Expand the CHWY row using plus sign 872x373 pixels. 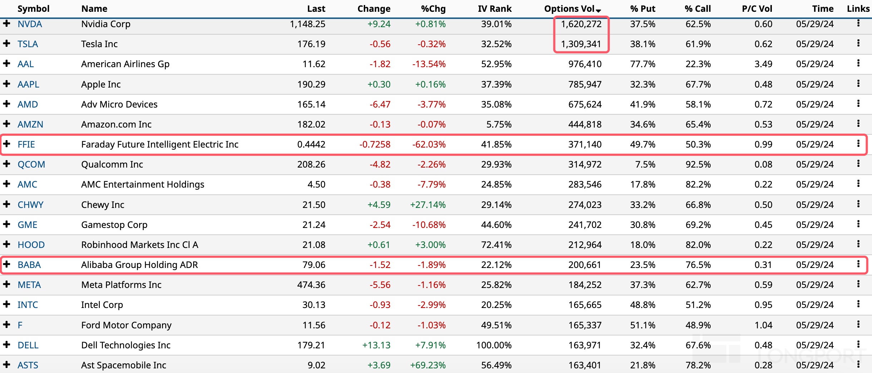pos(6,204)
